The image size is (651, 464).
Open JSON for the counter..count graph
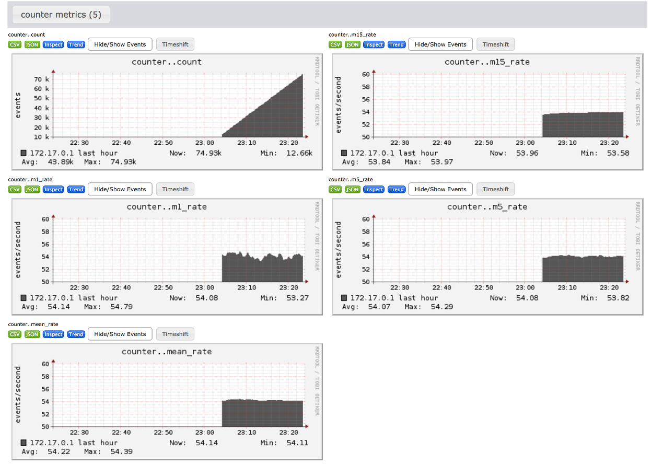[x=32, y=44]
